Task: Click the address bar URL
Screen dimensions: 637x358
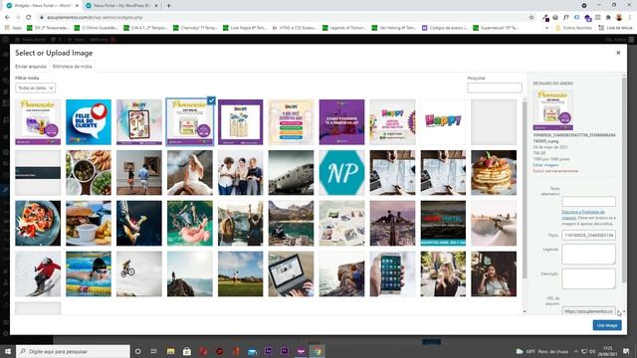Action: click(95, 18)
